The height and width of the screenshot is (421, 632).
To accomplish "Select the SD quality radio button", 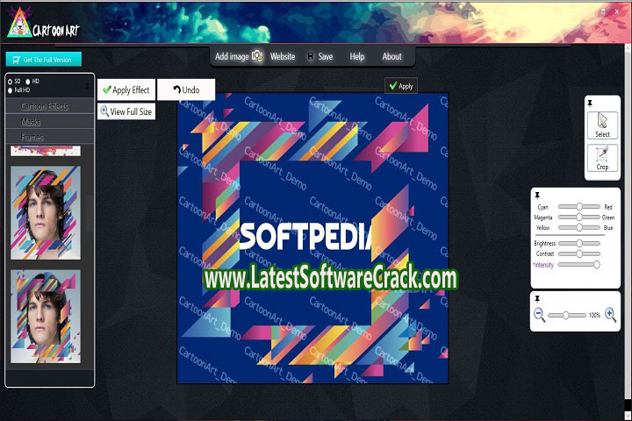I will coord(10,82).
